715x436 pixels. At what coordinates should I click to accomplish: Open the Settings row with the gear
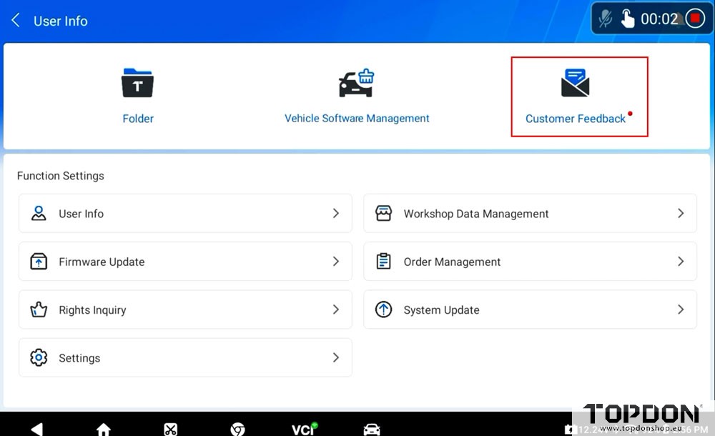click(185, 357)
